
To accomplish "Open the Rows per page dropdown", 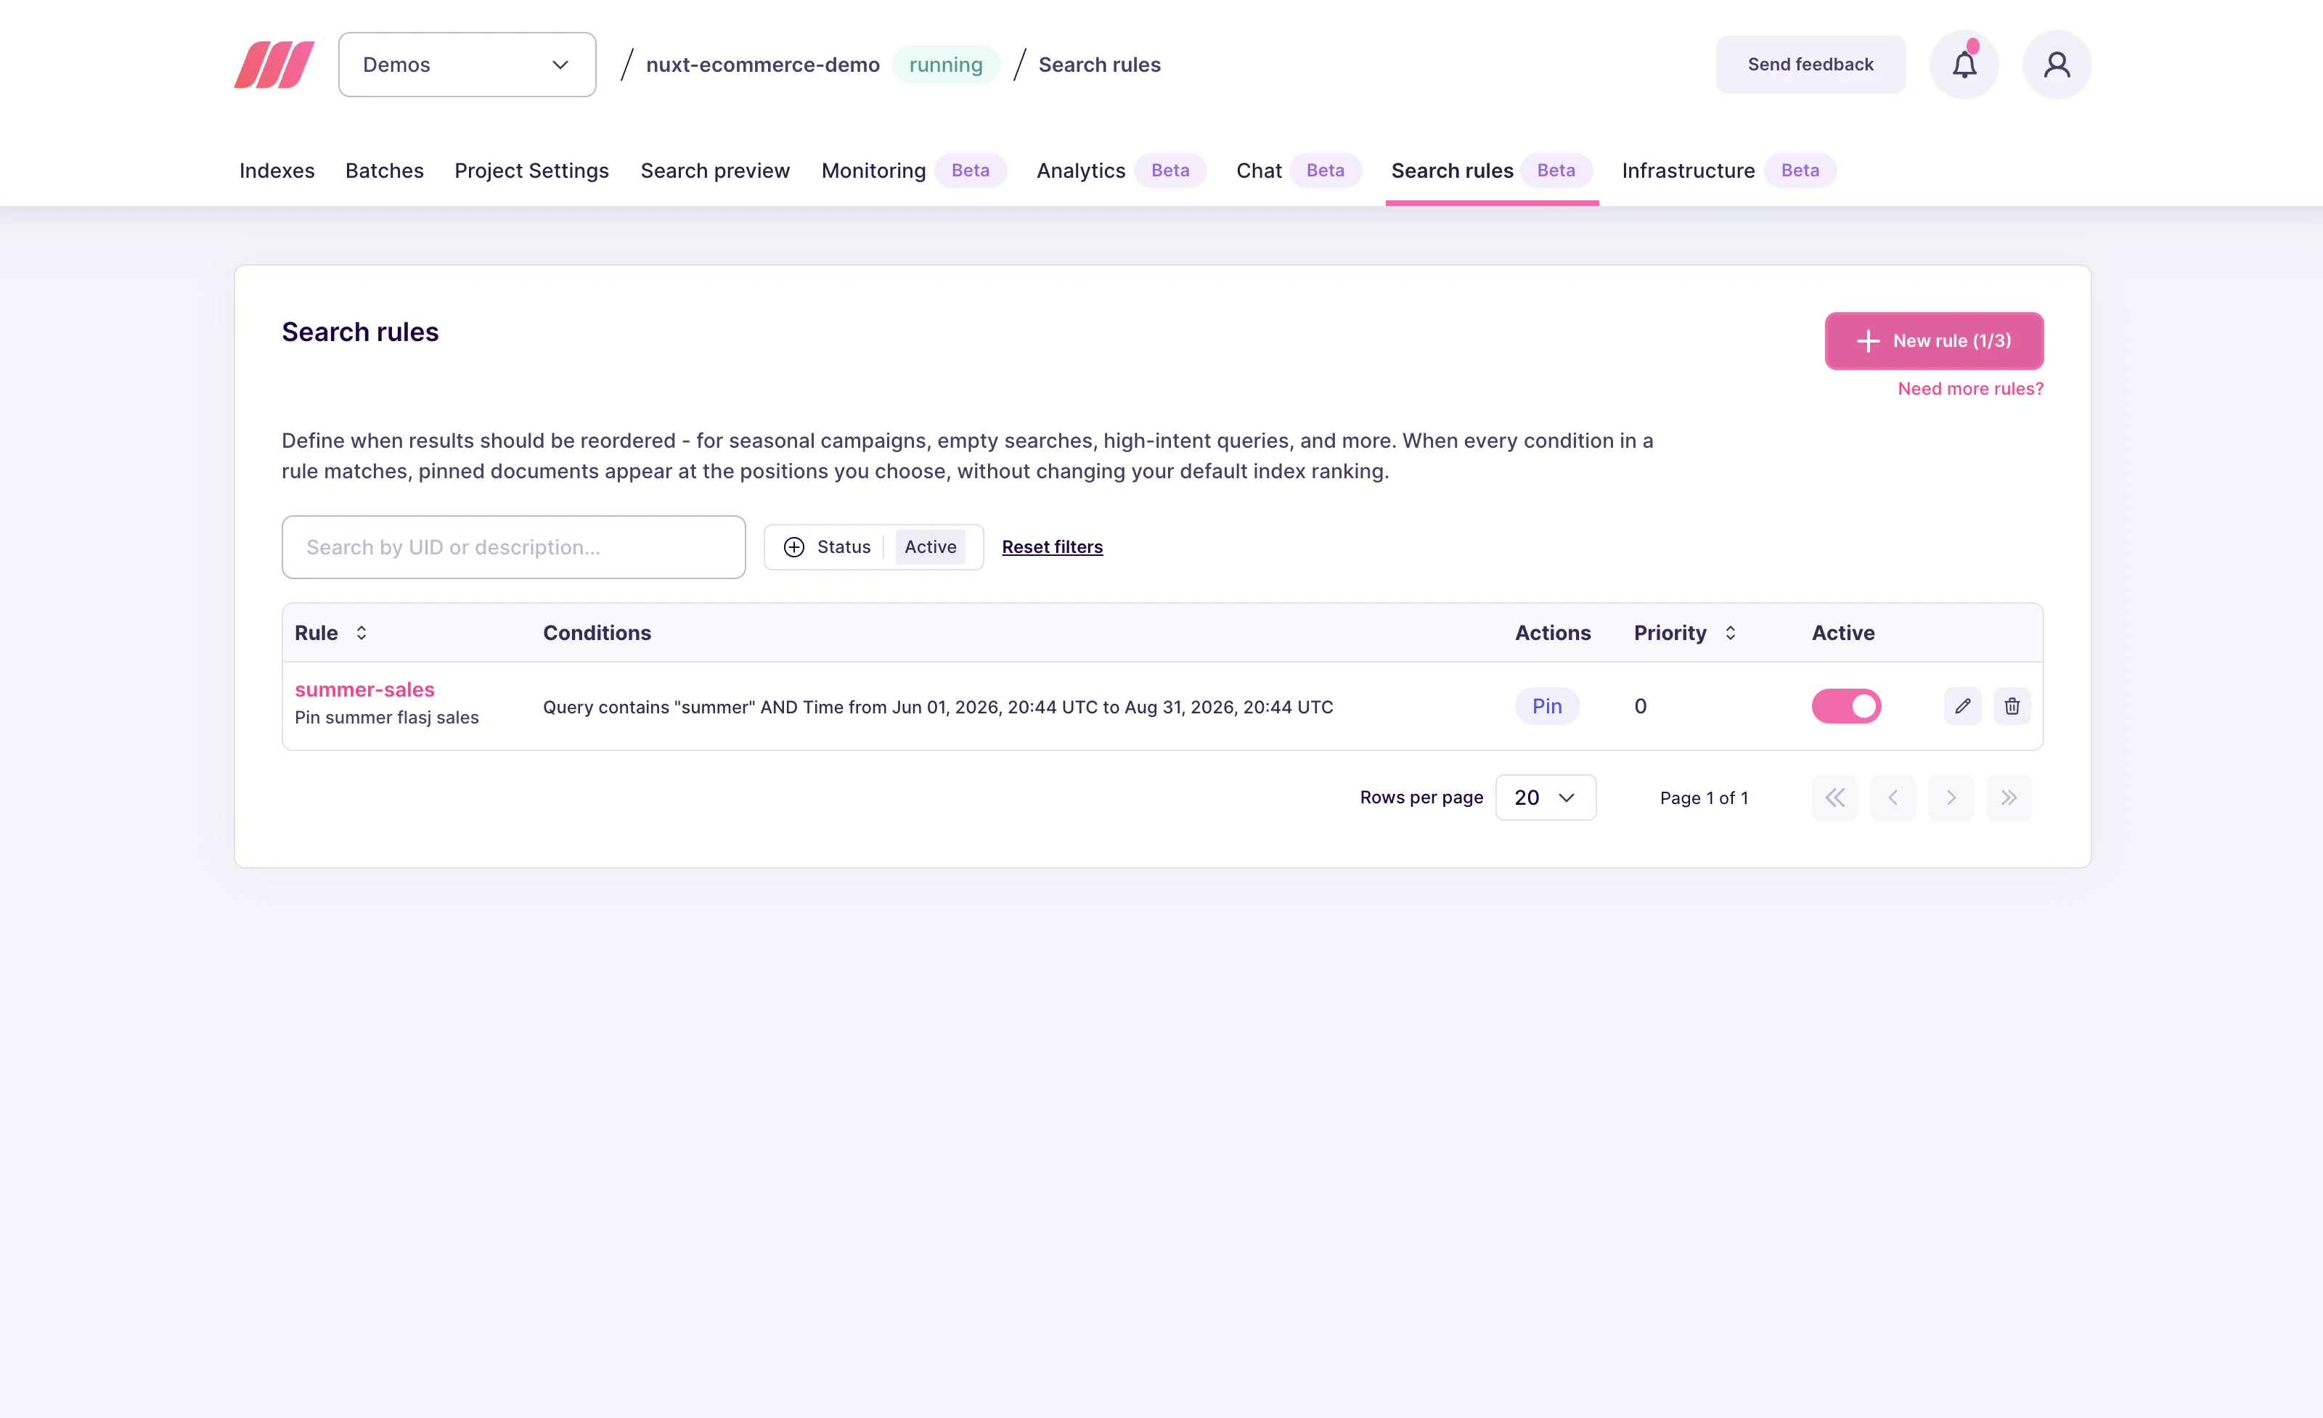I will point(1544,797).
